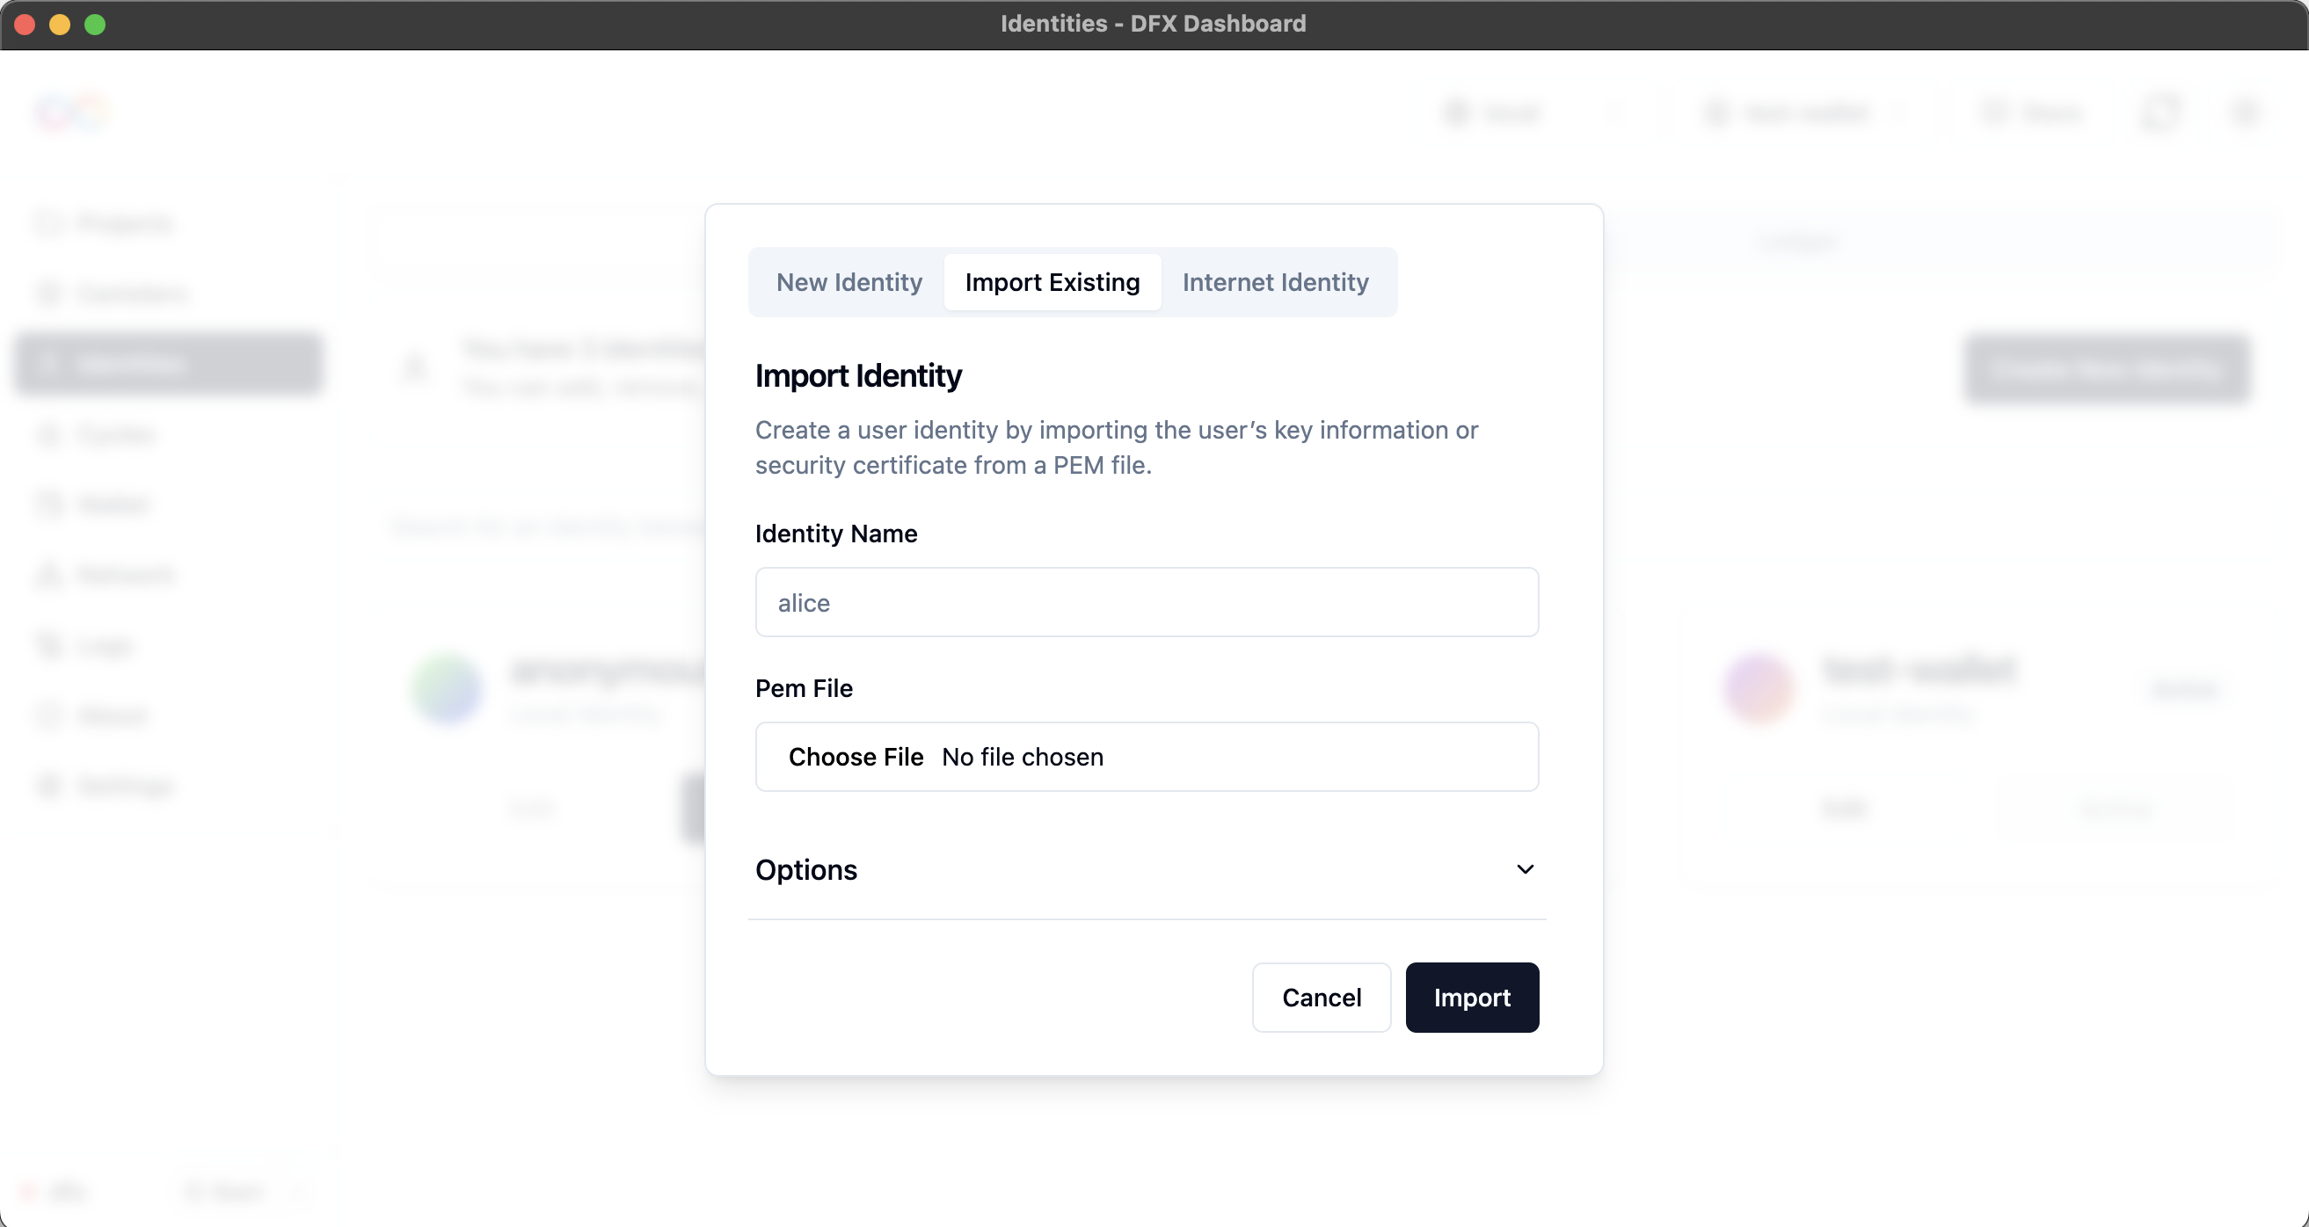Select the highlighted Identities sidebar icon
This screenshot has width=2309, height=1227.
coord(49,363)
